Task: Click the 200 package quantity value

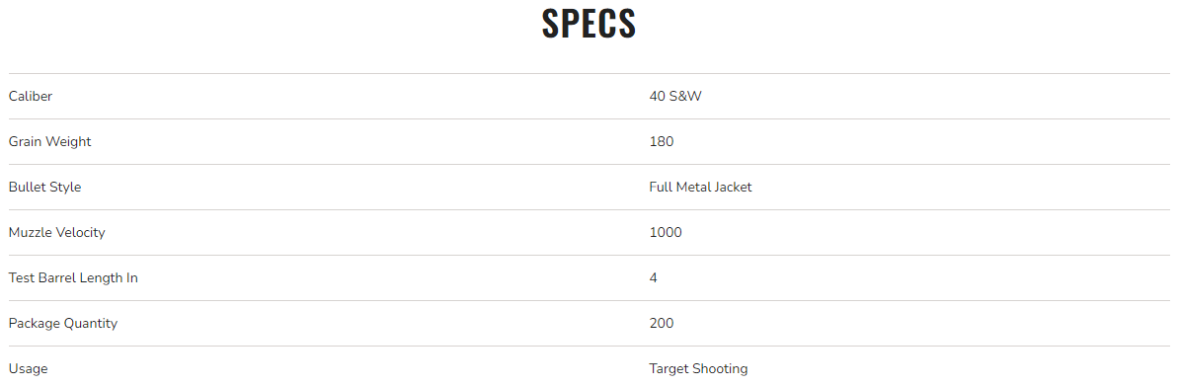Action: 662,323
